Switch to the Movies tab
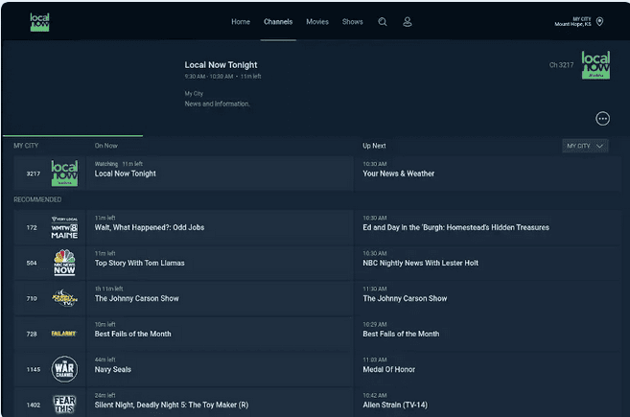 click(x=317, y=22)
